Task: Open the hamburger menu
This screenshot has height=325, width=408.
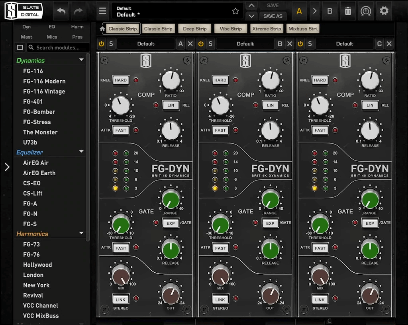Action: [102, 11]
